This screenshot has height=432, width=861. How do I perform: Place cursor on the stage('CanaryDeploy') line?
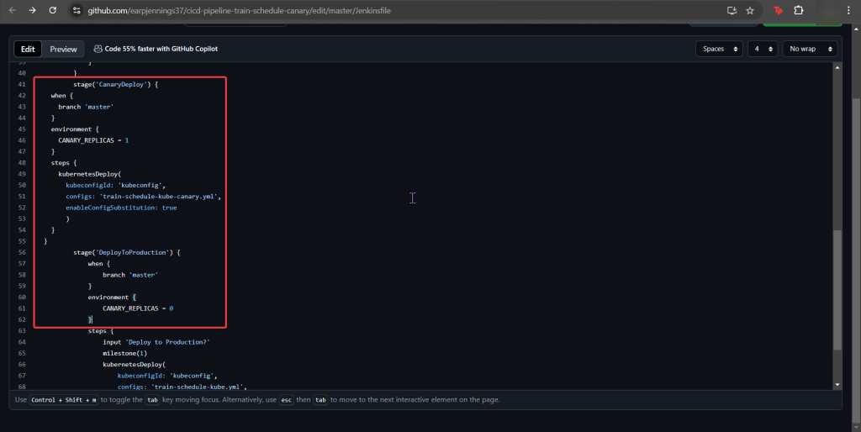click(x=115, y=84)
